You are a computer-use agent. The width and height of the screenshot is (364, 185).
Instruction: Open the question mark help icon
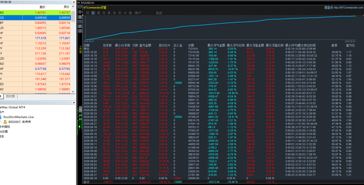pos(80,21)
